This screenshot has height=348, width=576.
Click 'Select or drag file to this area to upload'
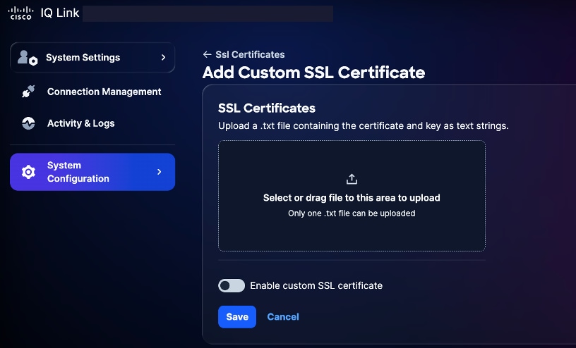coord(352,198)
